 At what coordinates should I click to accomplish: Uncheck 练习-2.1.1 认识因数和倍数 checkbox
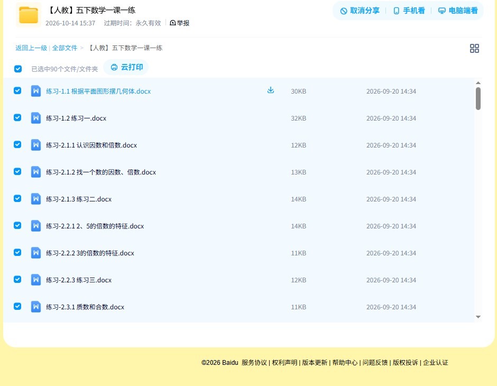pos(17,144)
